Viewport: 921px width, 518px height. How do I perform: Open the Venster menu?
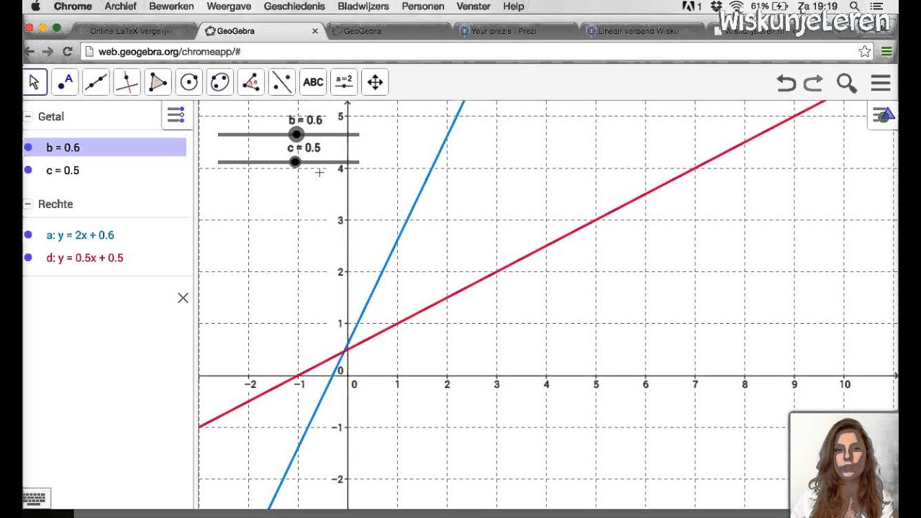click(473, 6)
